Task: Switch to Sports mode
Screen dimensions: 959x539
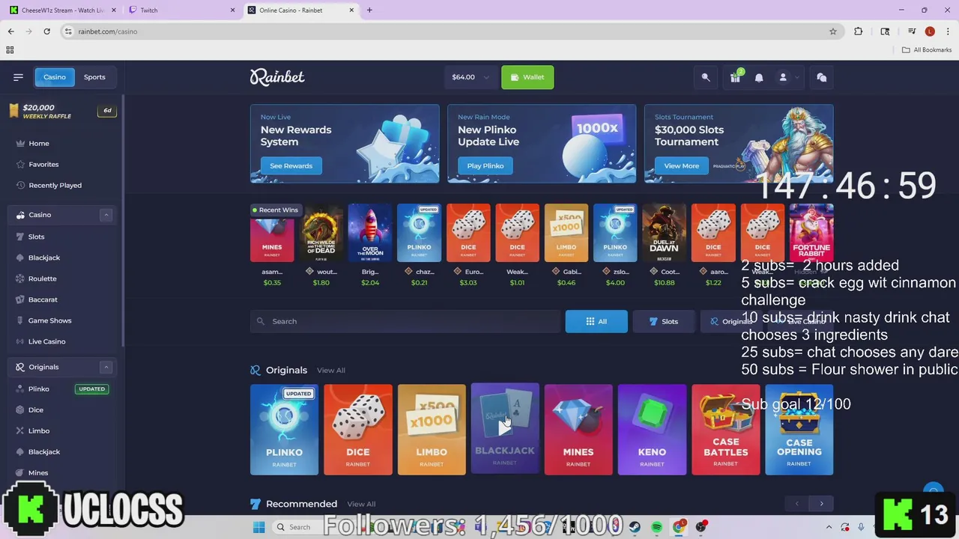Action: pyautogui.click(x=94, y=77)
